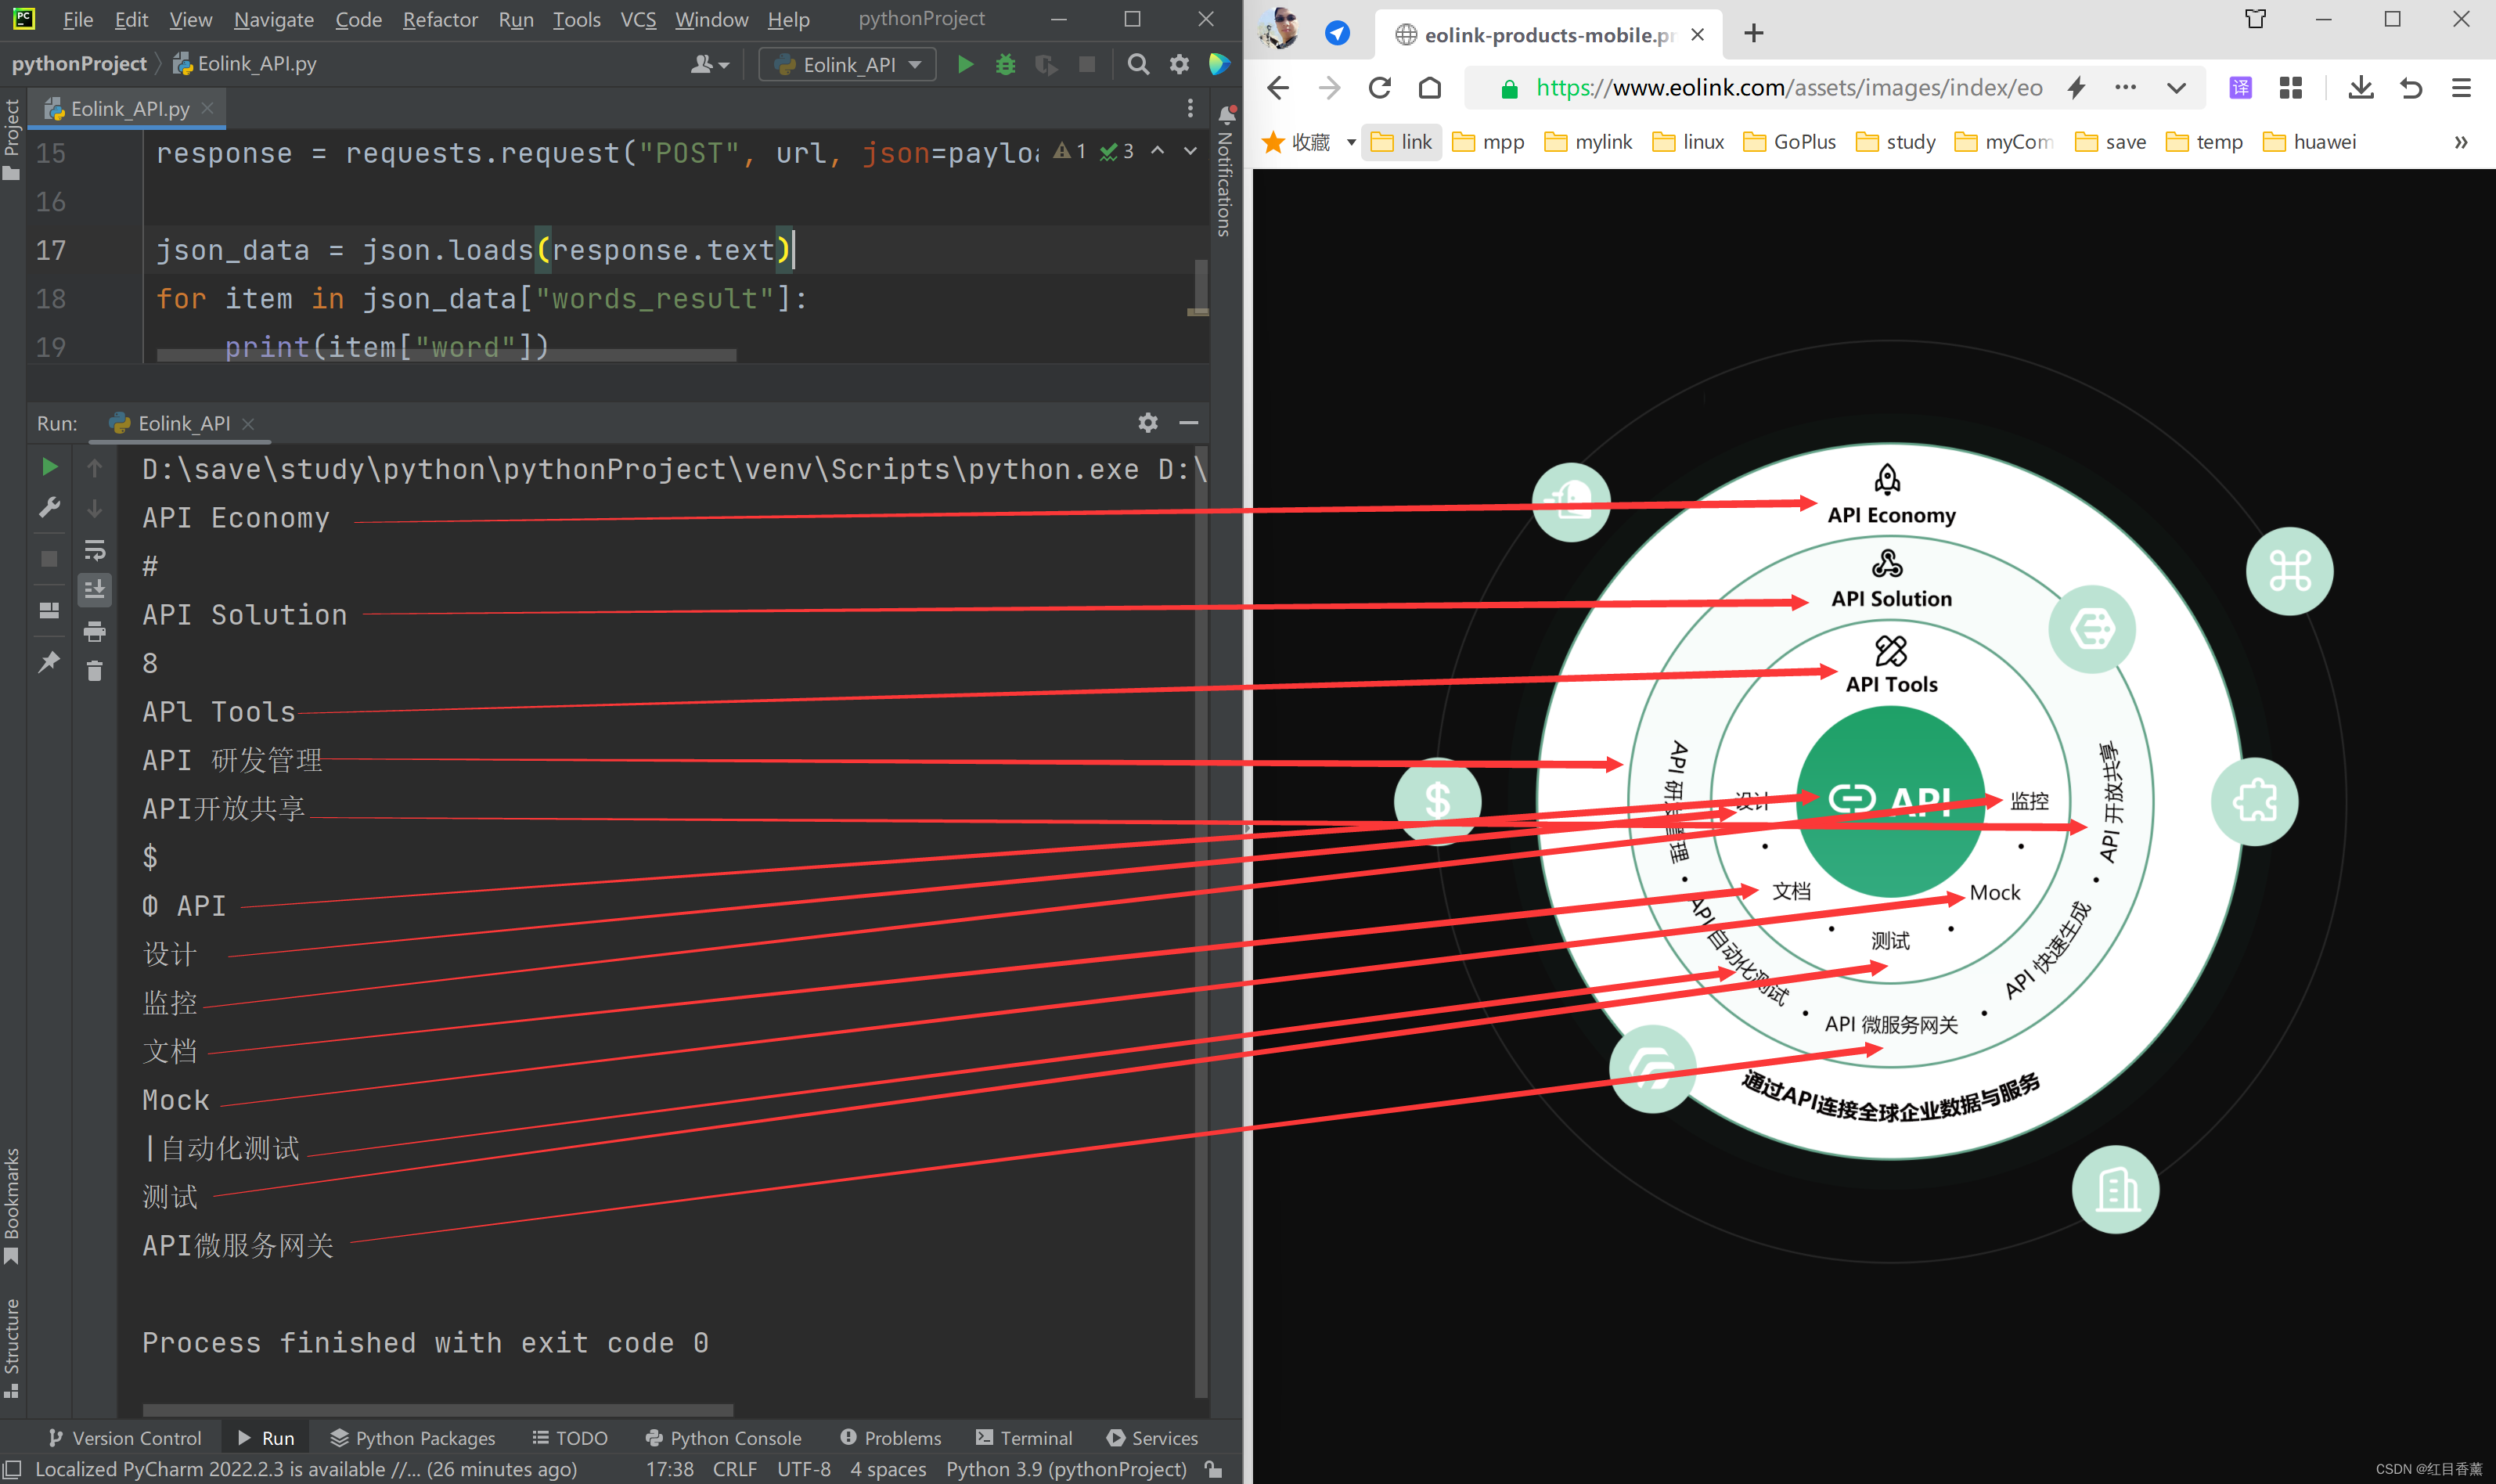Viewport: 2496px width, 1484px height.
Task: Open the translate extension icon in browser
Action: tap(2241, 88)
